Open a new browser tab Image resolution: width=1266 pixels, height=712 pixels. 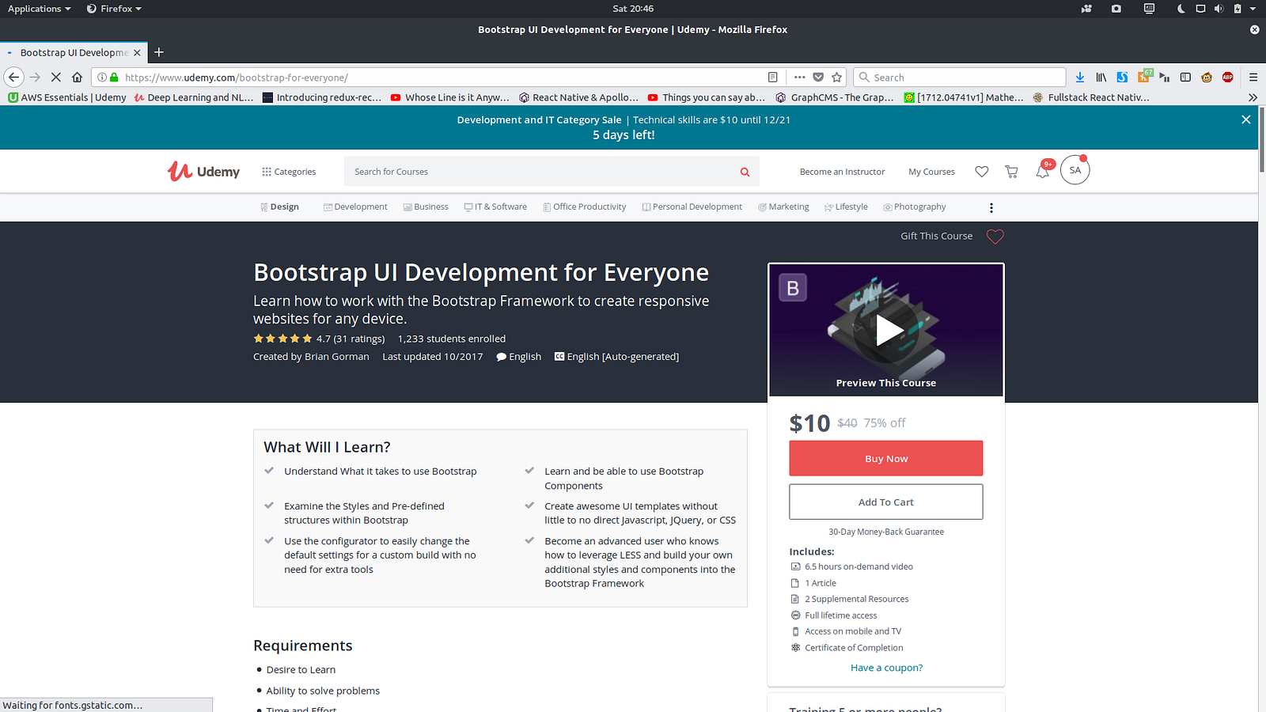(159, 52)
